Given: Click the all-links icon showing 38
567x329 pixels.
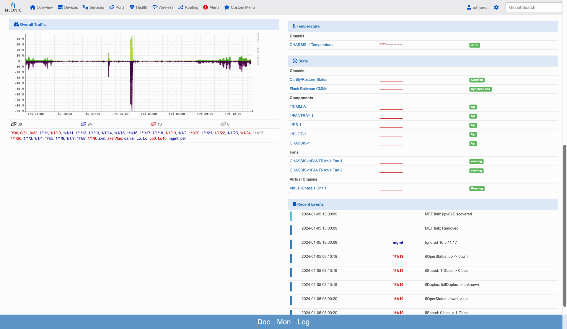Looking at the screenshot, I should [14, 124].
